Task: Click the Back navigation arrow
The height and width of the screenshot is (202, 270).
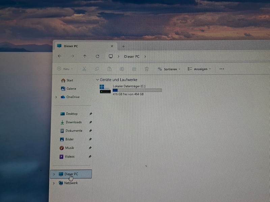Action: tap(60, 56)
